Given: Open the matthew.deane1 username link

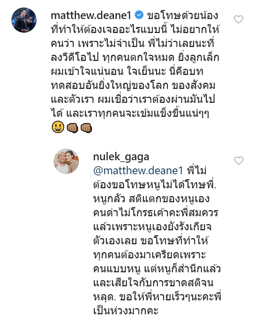Looking at the screenshot, I should coord(91,15).
